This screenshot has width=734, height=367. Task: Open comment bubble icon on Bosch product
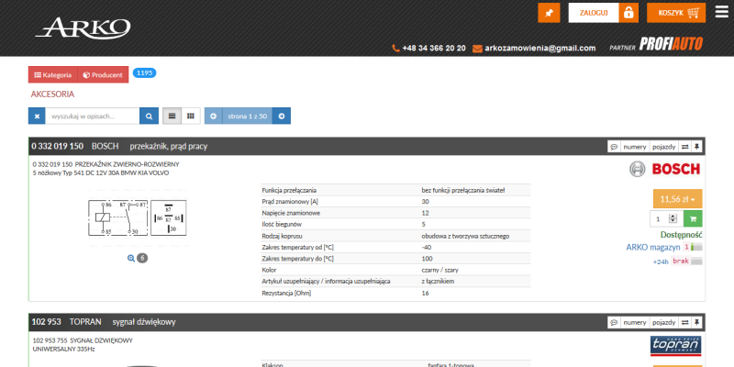614,147
